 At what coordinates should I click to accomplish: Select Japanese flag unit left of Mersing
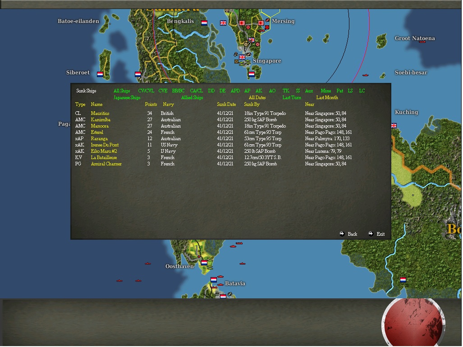(261, 23)
